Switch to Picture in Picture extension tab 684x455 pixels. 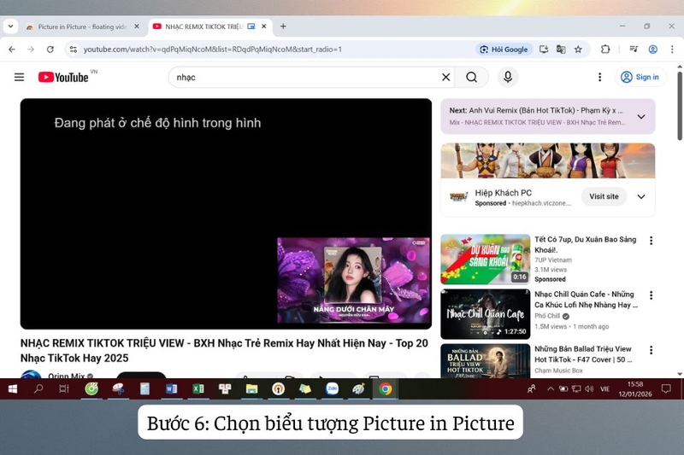coord(82,26)
